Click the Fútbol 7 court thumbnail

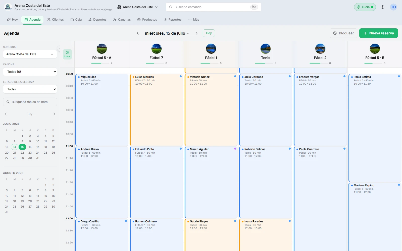pos(156,49)
